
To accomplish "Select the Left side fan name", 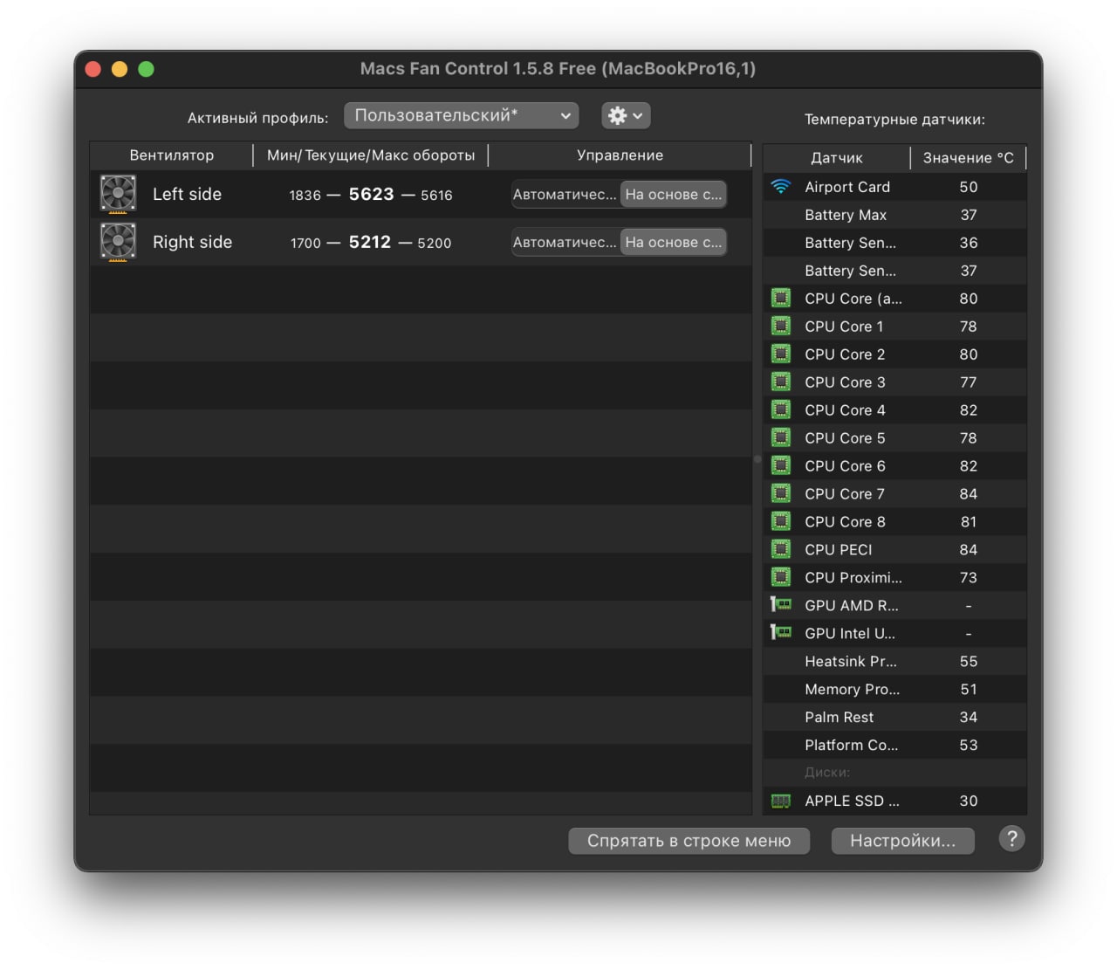I will click(187, 194).
